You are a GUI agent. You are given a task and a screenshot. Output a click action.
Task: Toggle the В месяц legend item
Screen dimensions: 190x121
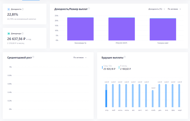(x=125, y=68)
